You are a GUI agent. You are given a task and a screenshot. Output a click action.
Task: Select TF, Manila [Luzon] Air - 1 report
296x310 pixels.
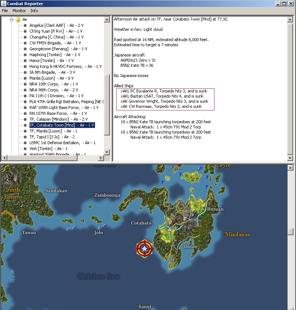[x=53, y=131]
